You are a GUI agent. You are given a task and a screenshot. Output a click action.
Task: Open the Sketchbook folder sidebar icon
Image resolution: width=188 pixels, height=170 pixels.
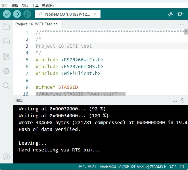[x=6, y=27]
